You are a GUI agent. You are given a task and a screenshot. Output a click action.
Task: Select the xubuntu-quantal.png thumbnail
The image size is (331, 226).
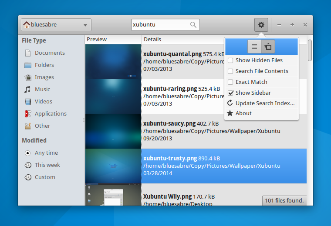113,62
